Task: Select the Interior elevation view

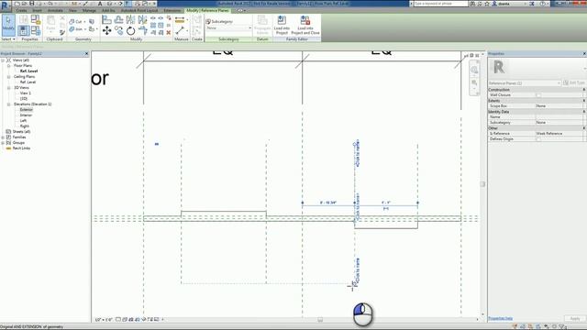Action: [x=26, y=115]
